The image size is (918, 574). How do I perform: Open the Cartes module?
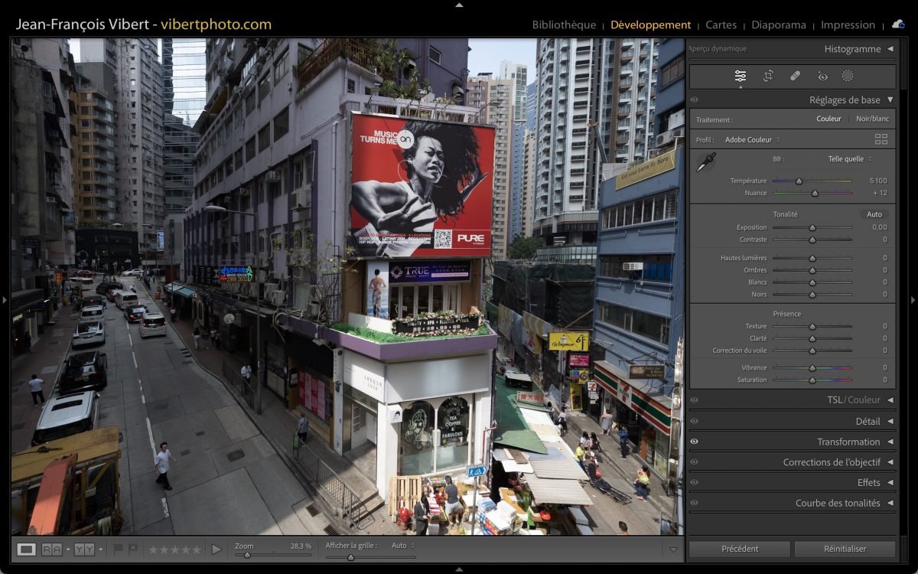coord(721,24)
